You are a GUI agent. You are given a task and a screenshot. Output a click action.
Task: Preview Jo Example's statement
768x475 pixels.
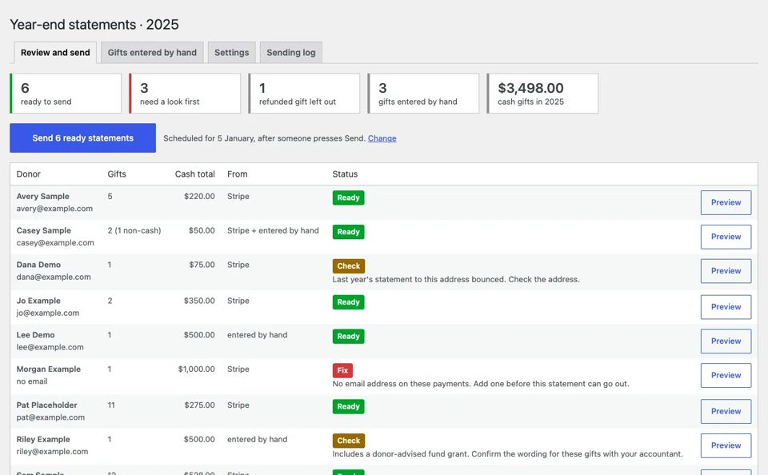coord(726,307)
